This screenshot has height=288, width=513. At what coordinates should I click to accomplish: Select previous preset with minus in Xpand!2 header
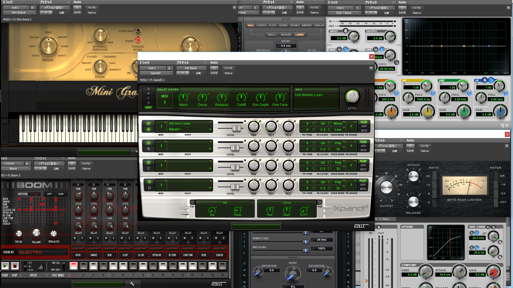click(x=178, y=73)
